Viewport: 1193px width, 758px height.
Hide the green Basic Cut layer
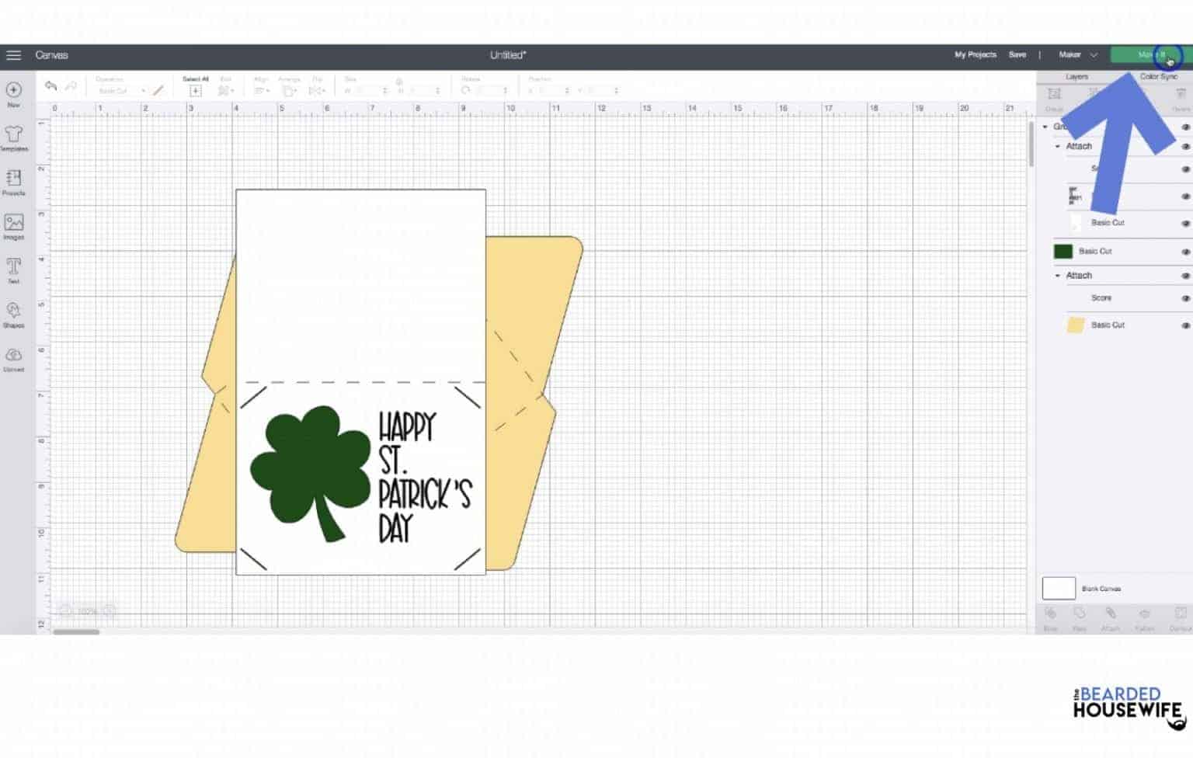1185,251
